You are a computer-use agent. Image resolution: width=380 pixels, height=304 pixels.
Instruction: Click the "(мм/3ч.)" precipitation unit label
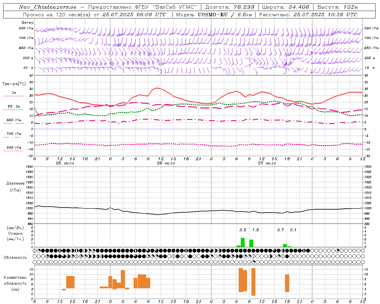click(x=15, y=228)
